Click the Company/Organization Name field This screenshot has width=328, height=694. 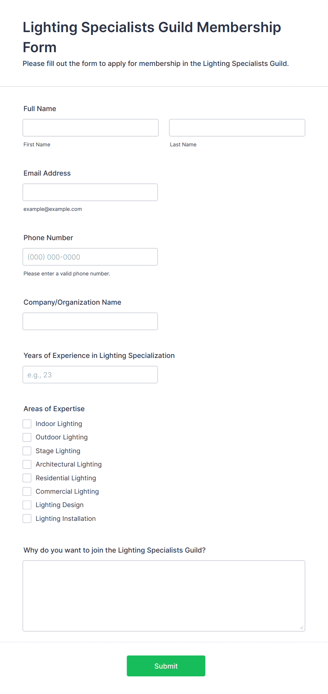(x=90, y=321)
